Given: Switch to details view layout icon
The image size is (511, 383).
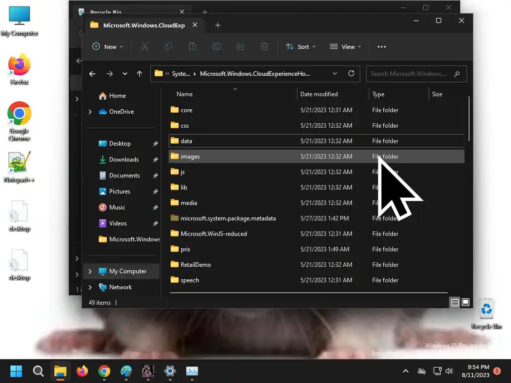Looking at the screenshot, I should tap(455, 303).
